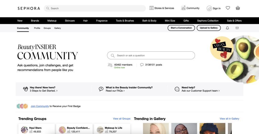Open Read our FAQs link
Image resolution: width=259 pixels, height=134 pixels.
[115, 91]
